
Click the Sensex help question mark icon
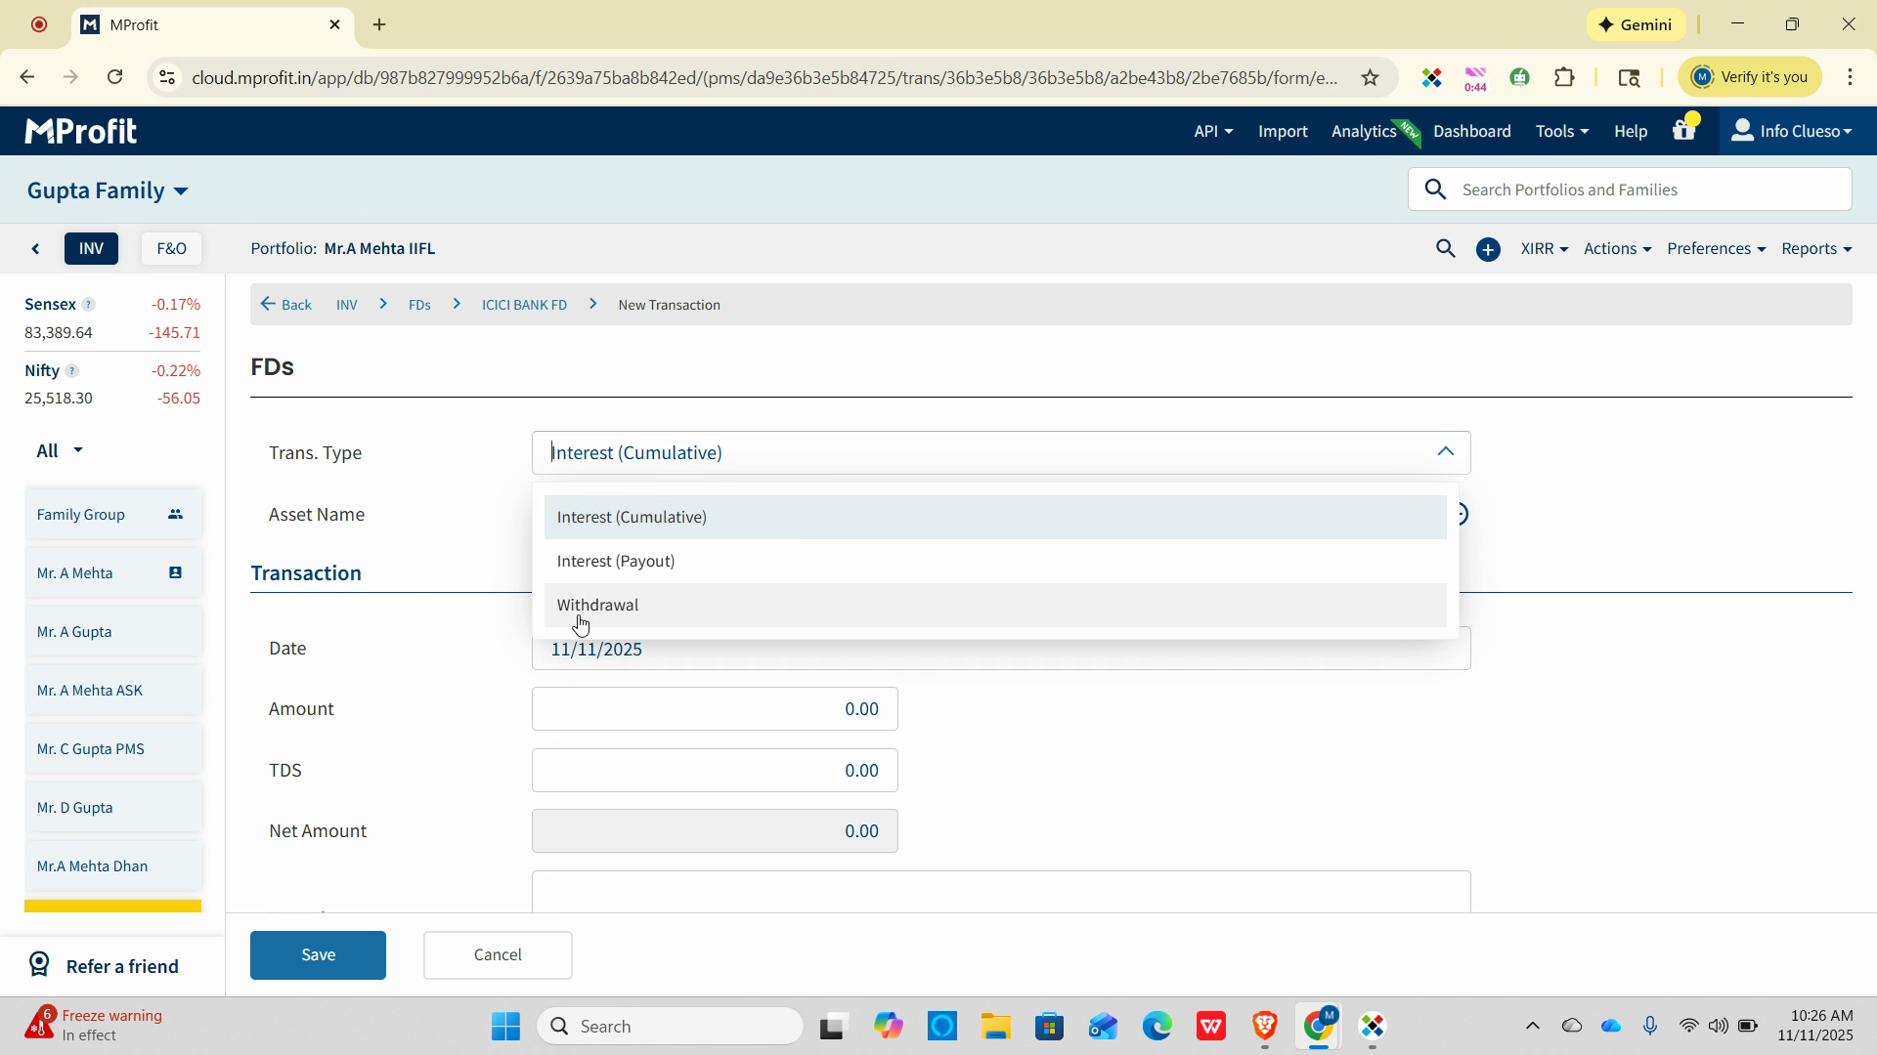click(x=88, y=305)
